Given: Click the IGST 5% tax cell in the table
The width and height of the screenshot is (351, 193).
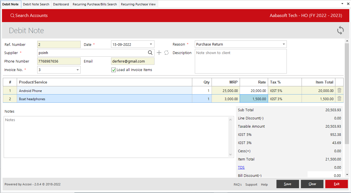Looking at the screenshot, I should pos(285,91).
